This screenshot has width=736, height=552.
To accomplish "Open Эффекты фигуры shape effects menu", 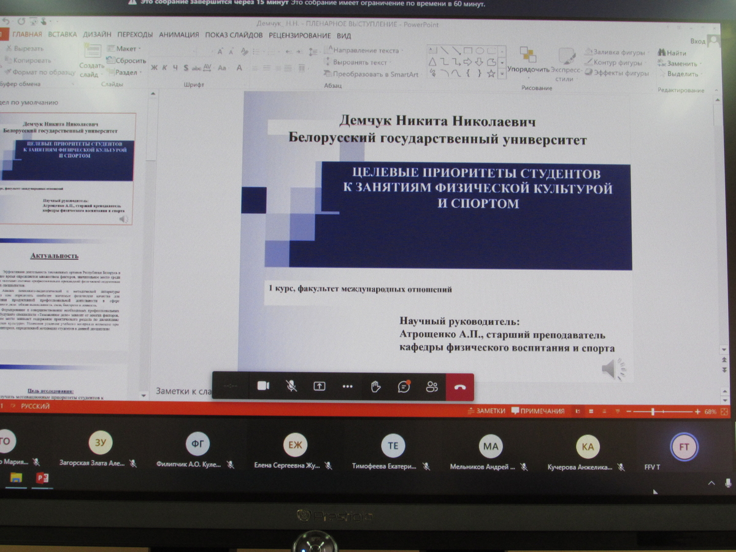I will pos(617,74).
